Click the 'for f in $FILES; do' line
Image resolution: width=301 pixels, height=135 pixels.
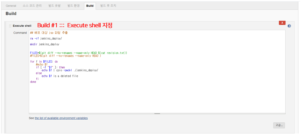point(44,62)
